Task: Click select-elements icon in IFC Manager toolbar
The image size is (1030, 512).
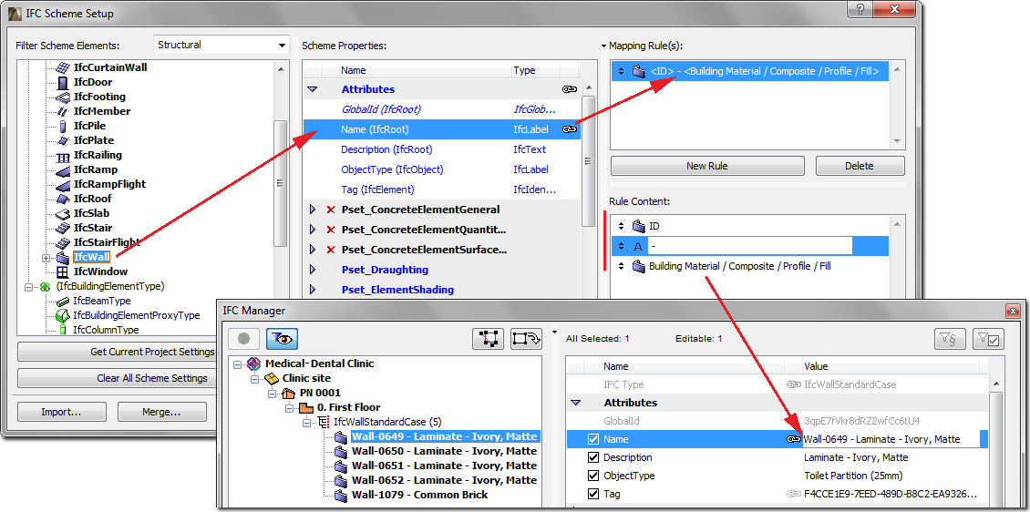Action: pos(488,339)
